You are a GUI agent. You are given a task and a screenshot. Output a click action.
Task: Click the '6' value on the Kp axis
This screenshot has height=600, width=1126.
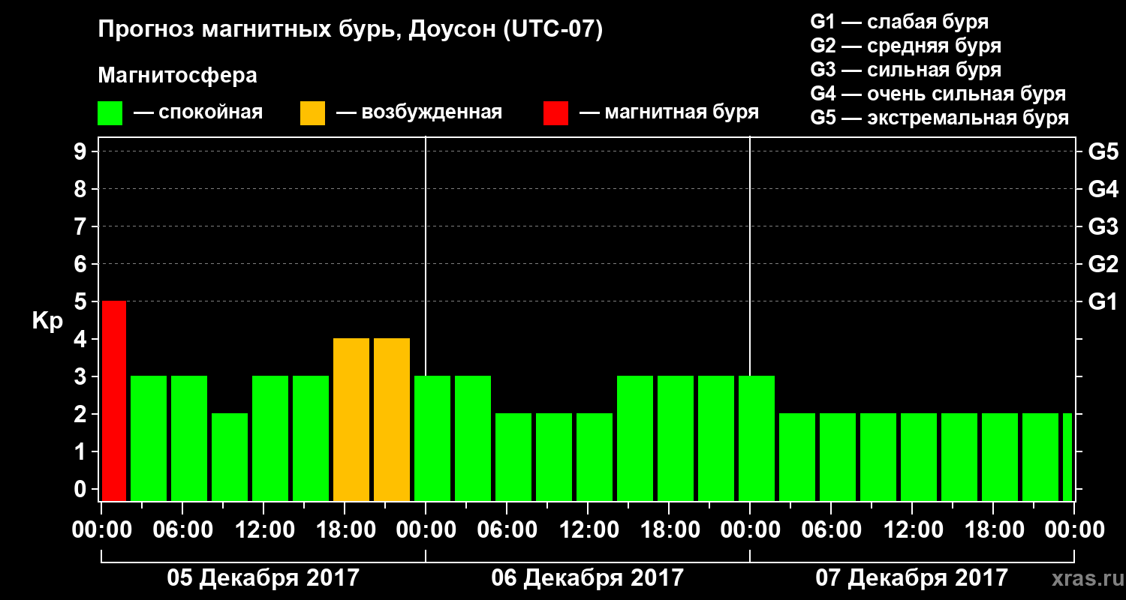82,264
